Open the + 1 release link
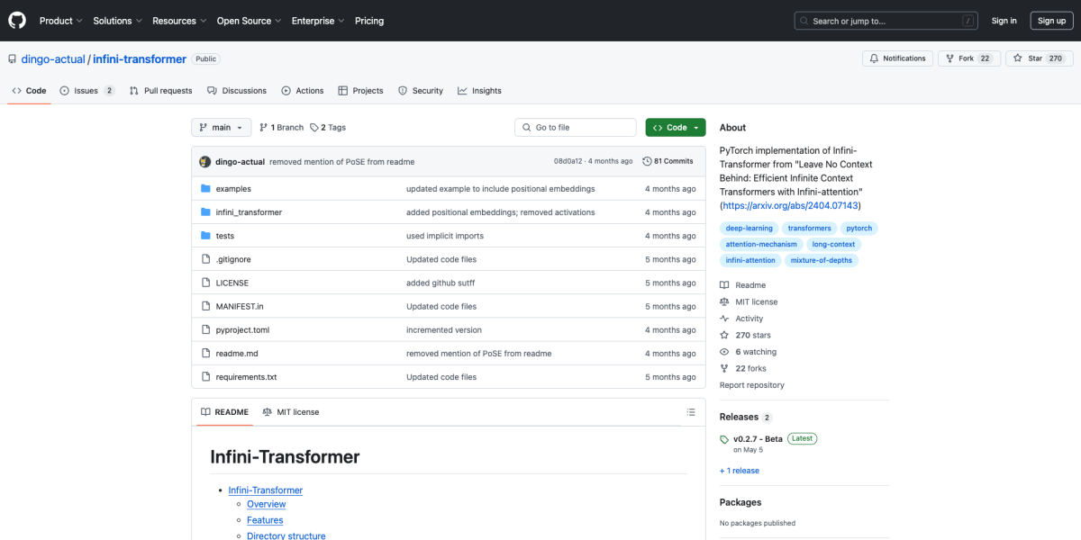The image size is (1081, 540). point(740,471)
